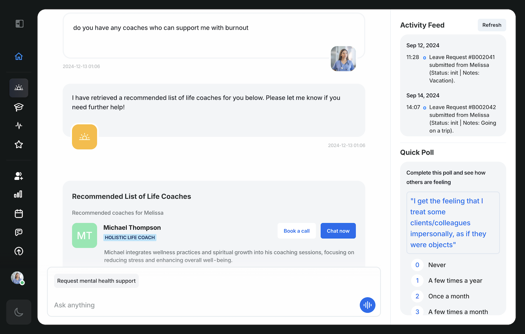Viewport: 525px width, 334px height.
Task: Choose poll answer Once a month
Action: coord(449,296)
